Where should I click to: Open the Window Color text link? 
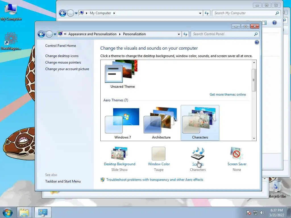point(159,164)
